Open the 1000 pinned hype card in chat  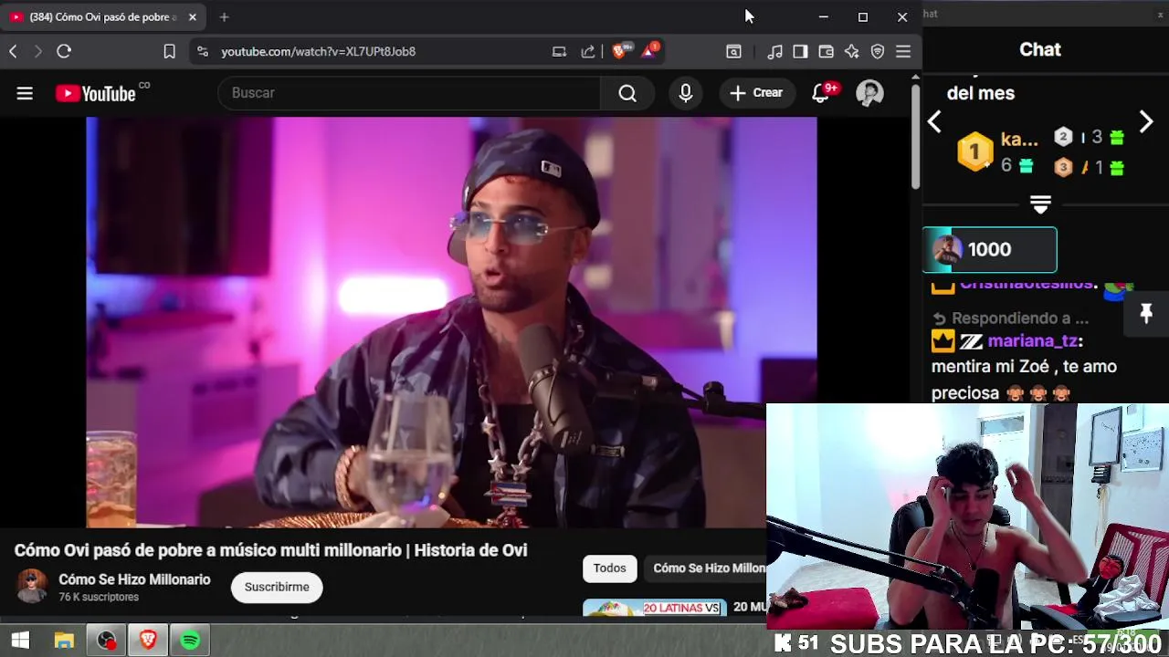990,250
